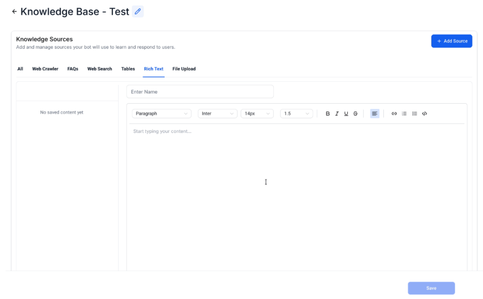Viewport: 483px width, 299px height.
Task: Toggle italic text formatting
Action: pos(337,114)
